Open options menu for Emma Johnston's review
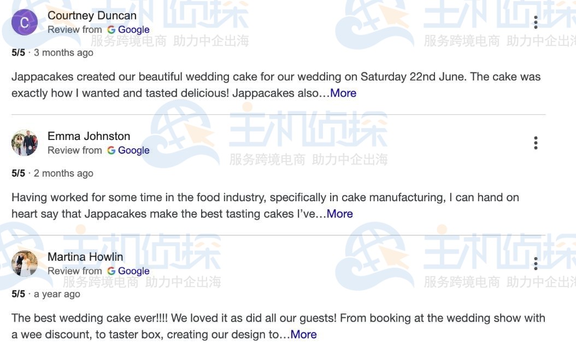 pos(536,143)
